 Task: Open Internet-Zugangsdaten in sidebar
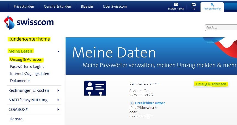[x=30, y=74]
